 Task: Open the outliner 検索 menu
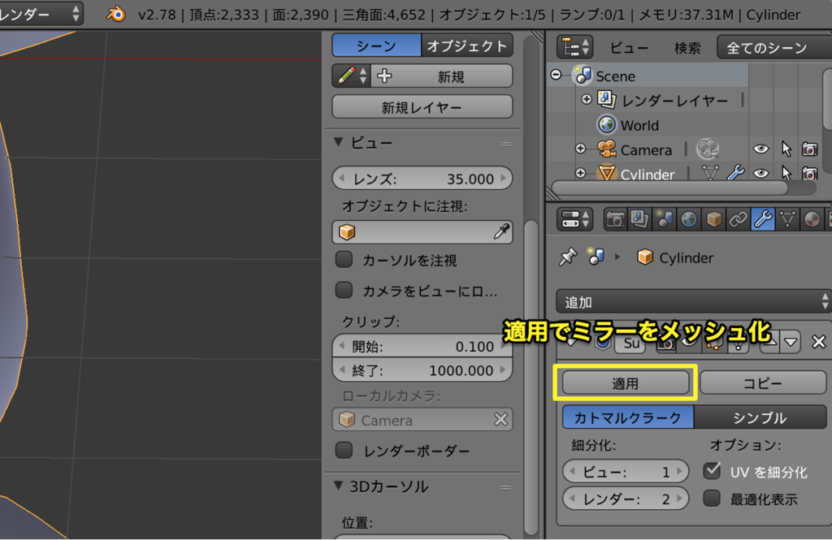687,48
